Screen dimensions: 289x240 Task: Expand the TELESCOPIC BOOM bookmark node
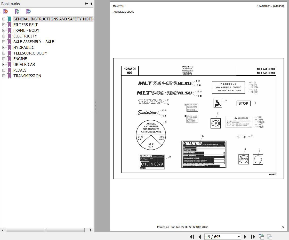(x=4, y=53)
